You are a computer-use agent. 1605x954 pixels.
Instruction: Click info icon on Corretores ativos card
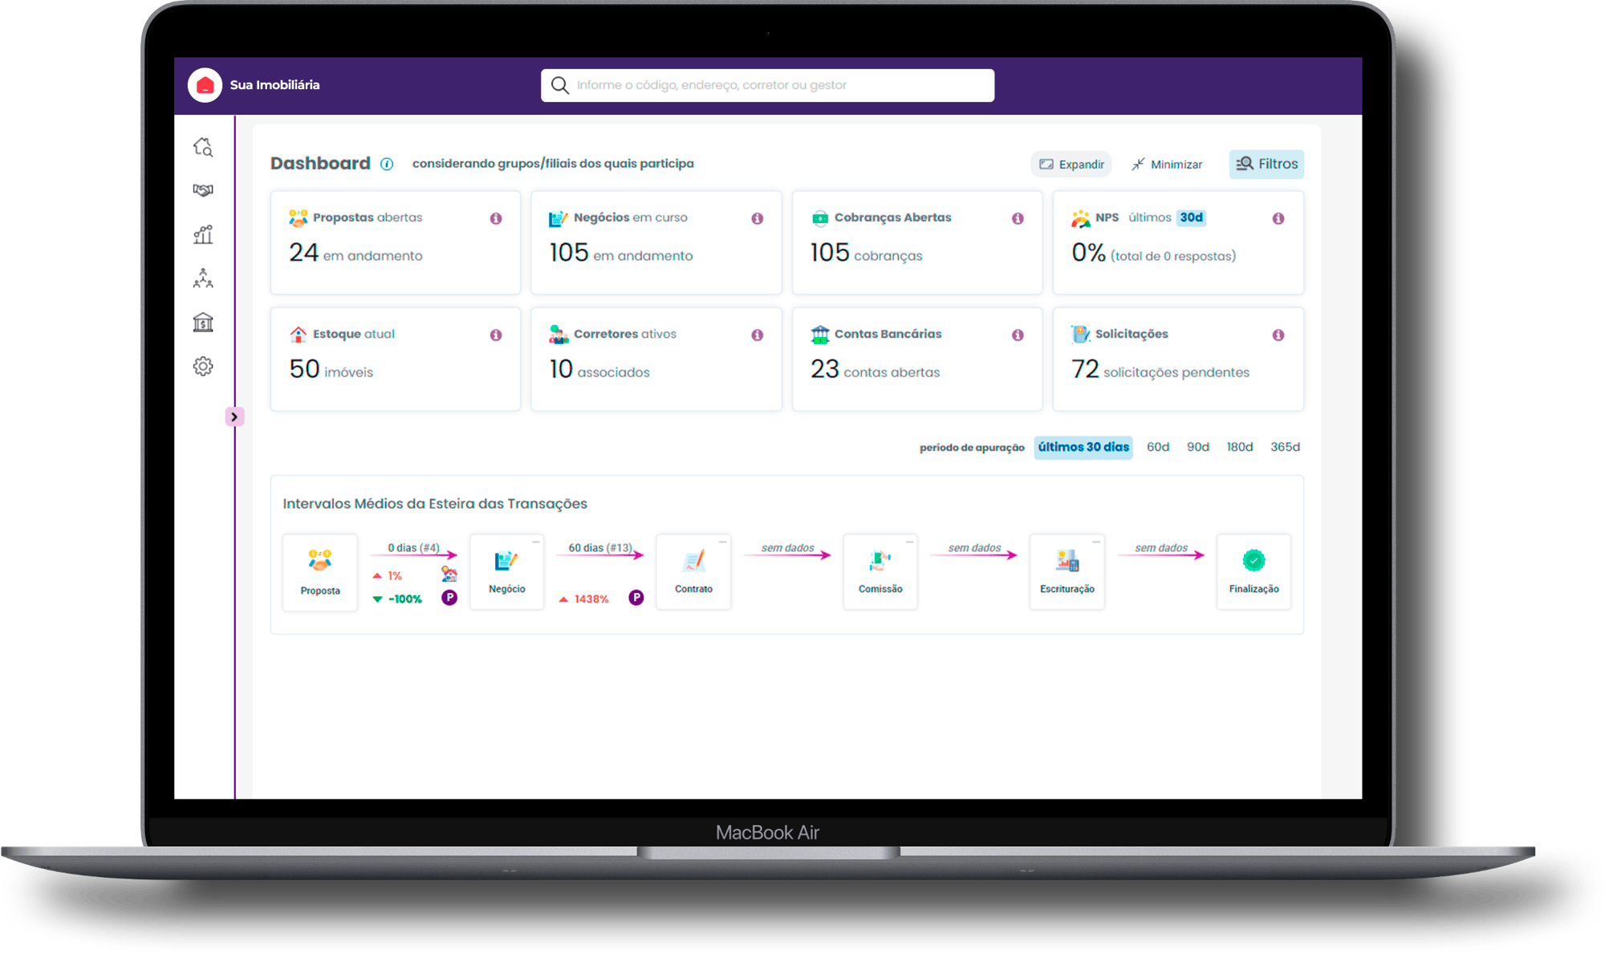click(x=757, y=335)
